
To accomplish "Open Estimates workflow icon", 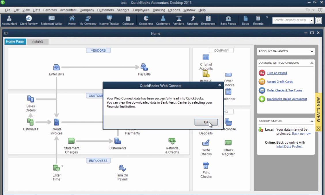I will pos(30,122).
